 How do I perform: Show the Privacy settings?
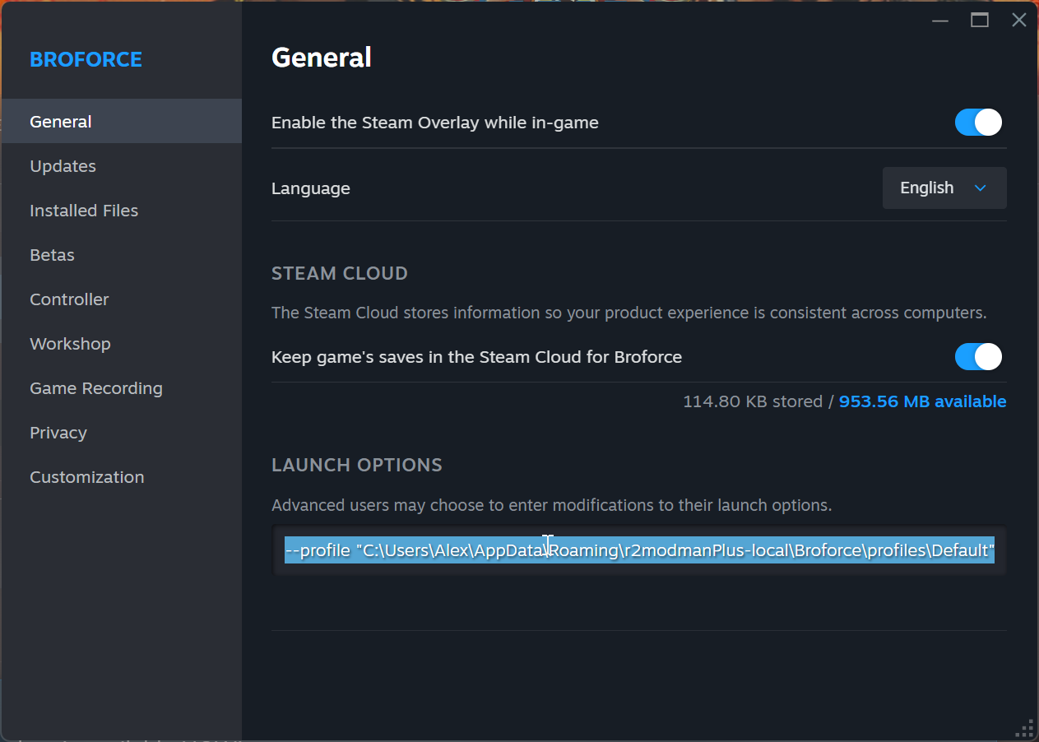(58, 433)
